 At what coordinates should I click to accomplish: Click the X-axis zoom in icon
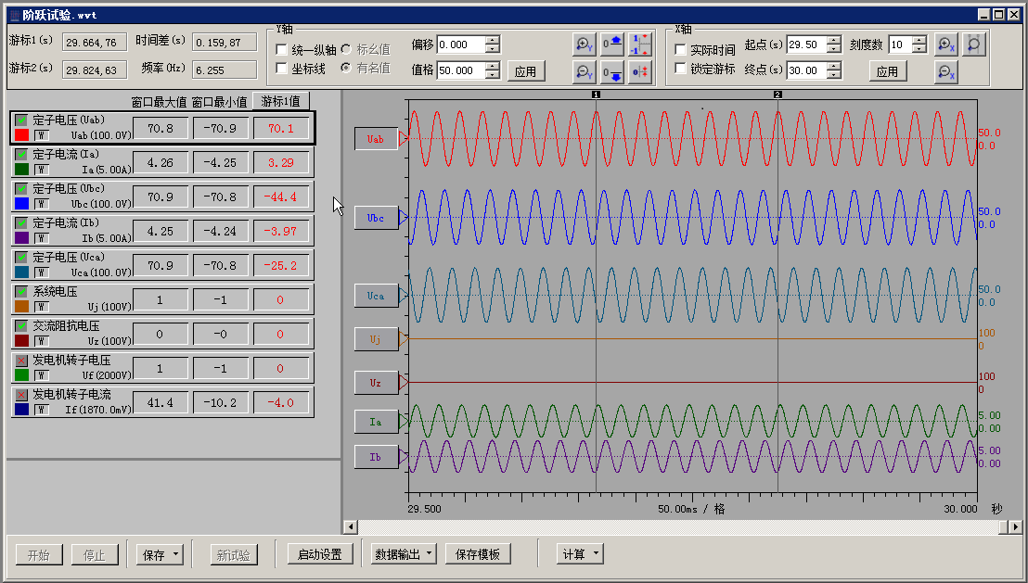[946, 44]
